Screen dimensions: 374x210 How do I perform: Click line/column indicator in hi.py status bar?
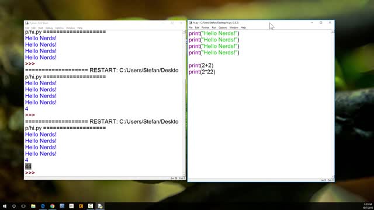click(x=327, y=180)
